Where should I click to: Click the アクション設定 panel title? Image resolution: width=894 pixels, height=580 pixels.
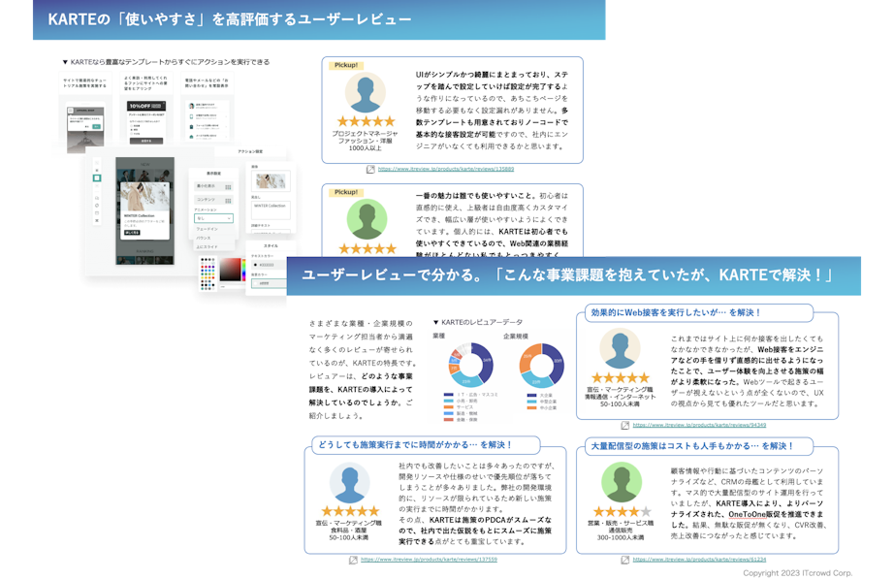point(250,151)
